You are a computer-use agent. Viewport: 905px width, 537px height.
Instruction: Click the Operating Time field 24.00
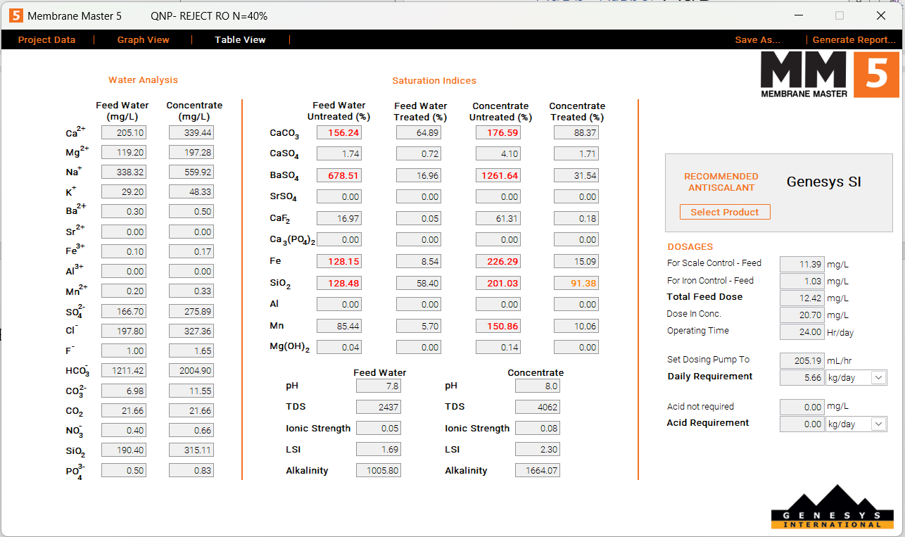click(x=802, y=331)
